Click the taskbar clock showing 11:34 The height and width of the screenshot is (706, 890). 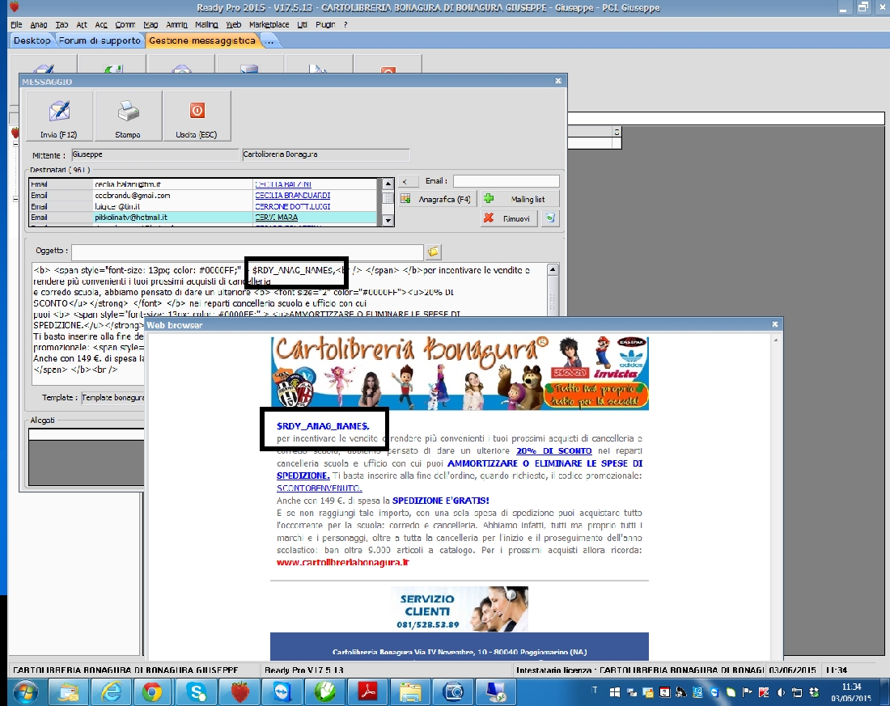click(x=851, y=687)
